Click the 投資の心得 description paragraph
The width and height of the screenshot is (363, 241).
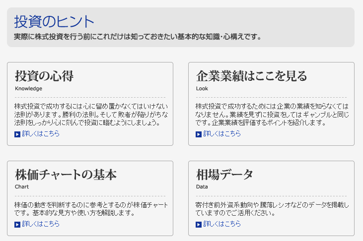91,115
